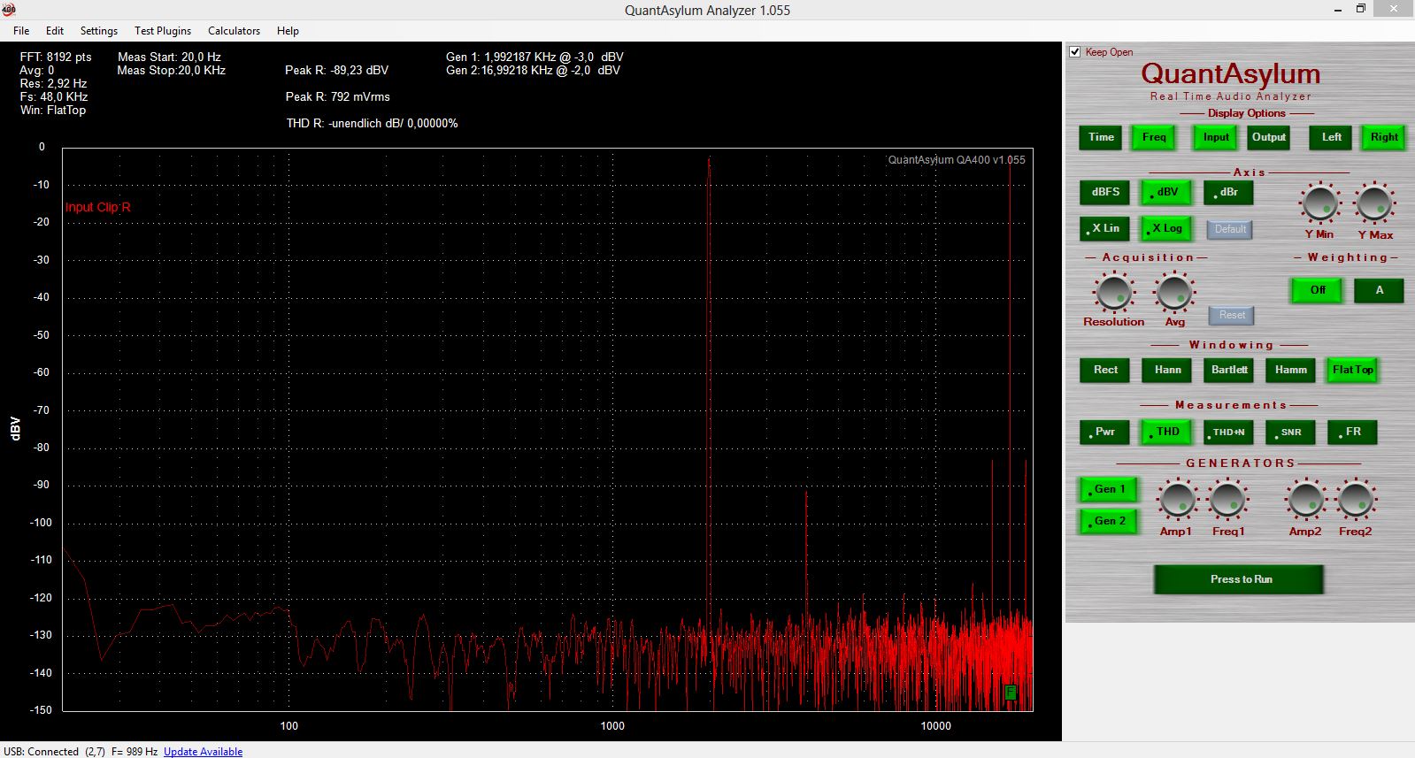Click the 'USB: Connected' status text
This screenshot has height=758, width=1415.
41,752
